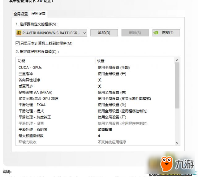Click the vertical scrollbar thumb in settings list
The width and height of the screenshot is (198, 177).
(177, 85)
